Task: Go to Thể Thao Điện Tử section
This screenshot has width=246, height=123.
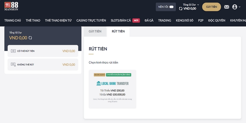Action: tap(58, 21)
